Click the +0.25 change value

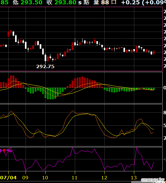click(130, 2)
